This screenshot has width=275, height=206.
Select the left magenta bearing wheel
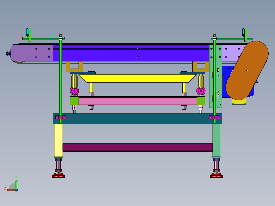coord(74,91)
